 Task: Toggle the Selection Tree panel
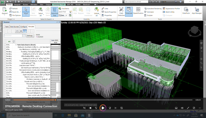[54, 12]
